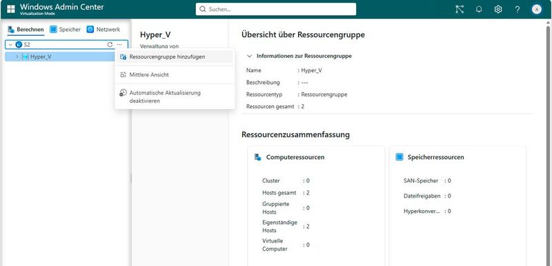Click the more options ellipsis next to S2

119,45
